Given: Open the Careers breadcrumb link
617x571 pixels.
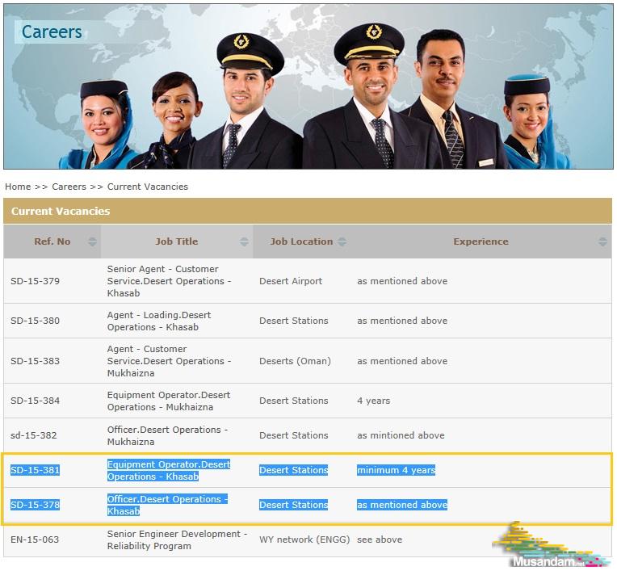Looking at the screenshot, I should pos(69,187).
